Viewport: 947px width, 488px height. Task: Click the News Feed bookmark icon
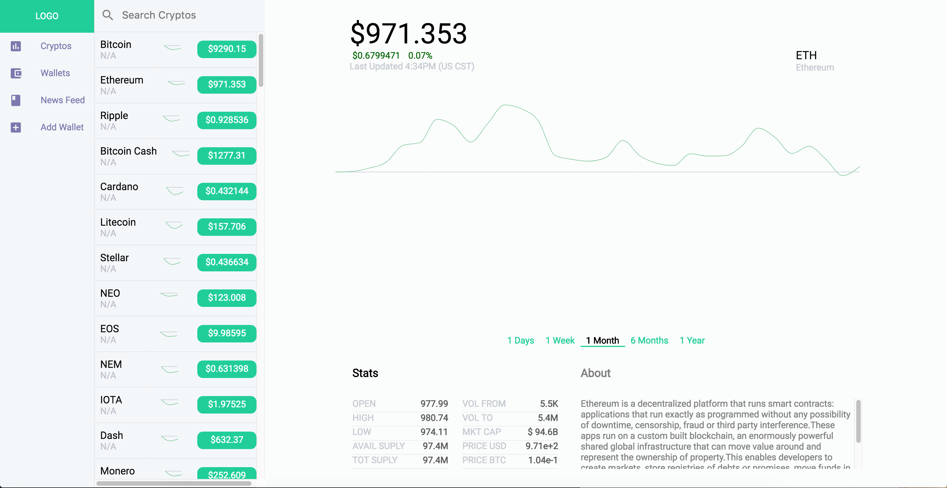16,100
